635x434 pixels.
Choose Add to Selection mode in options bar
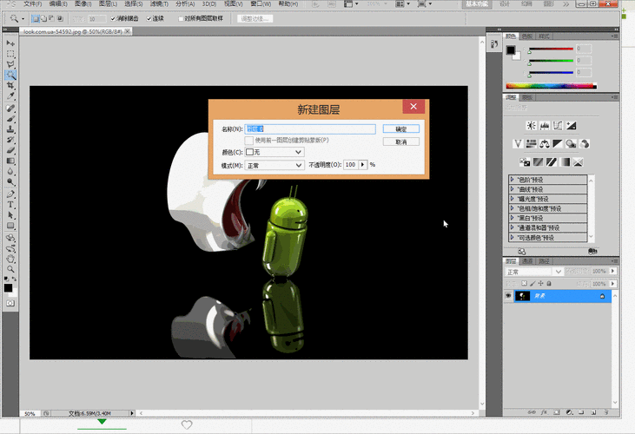tap(43, 18)
